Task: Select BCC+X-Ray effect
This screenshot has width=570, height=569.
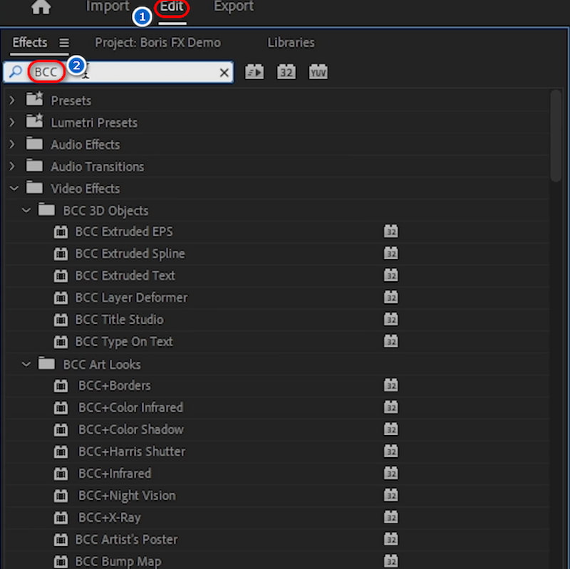Action: coord(110,518)
